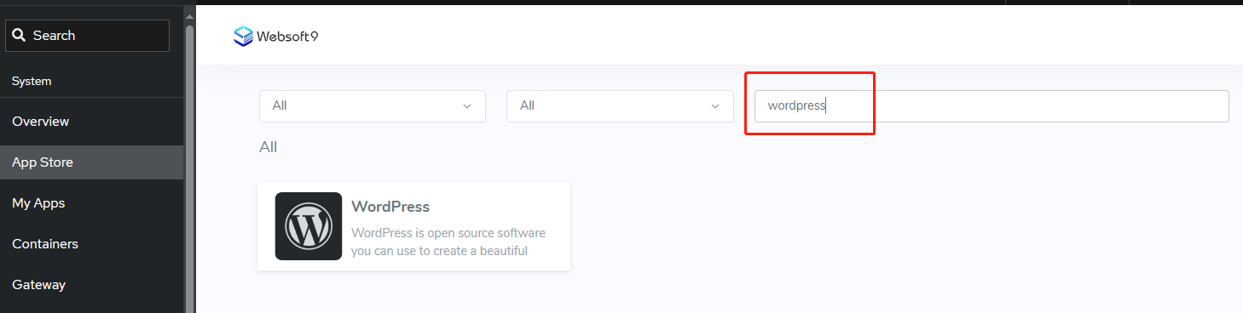
Task: Open the second All filter dropdown
Action: coord(620,106)
